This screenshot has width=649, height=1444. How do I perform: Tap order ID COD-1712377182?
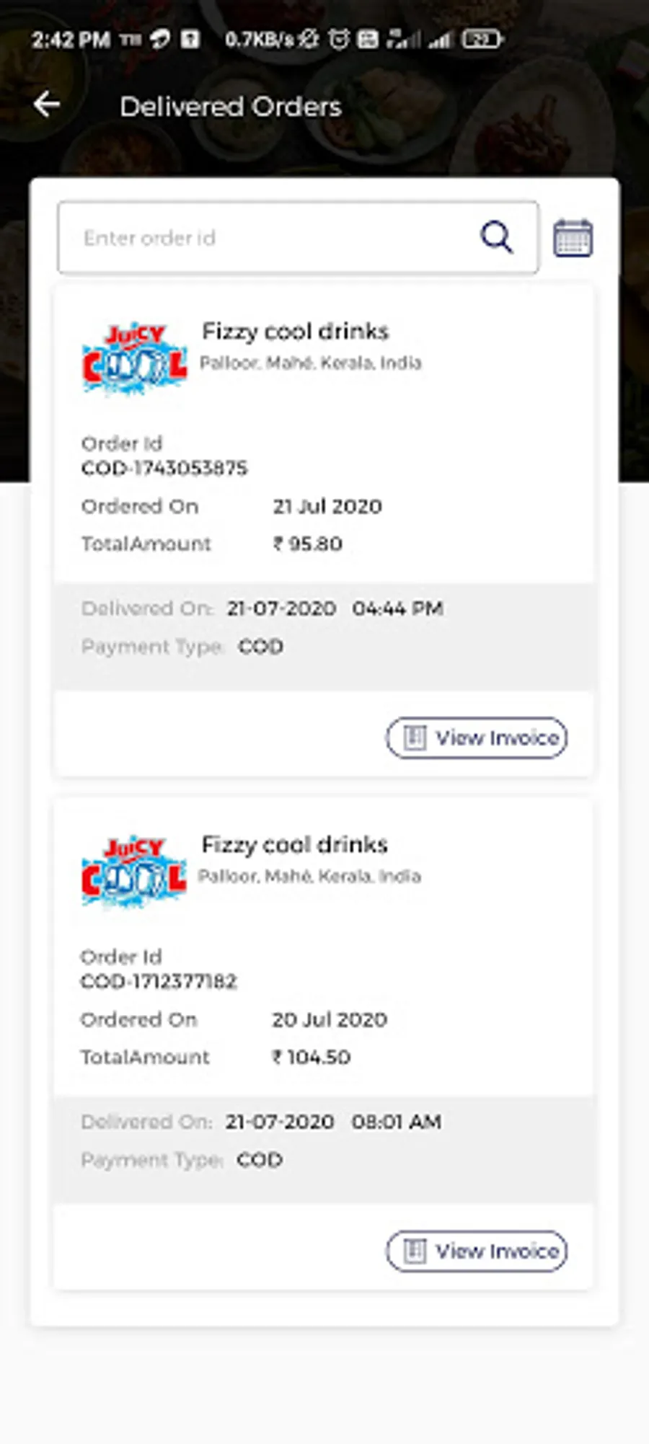click(x=159, y=982)
